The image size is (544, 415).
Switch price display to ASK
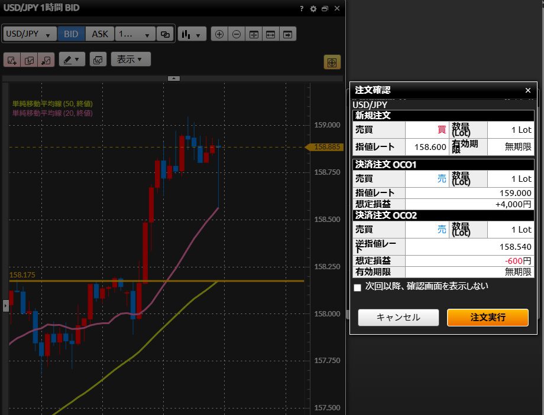(100, 34)
